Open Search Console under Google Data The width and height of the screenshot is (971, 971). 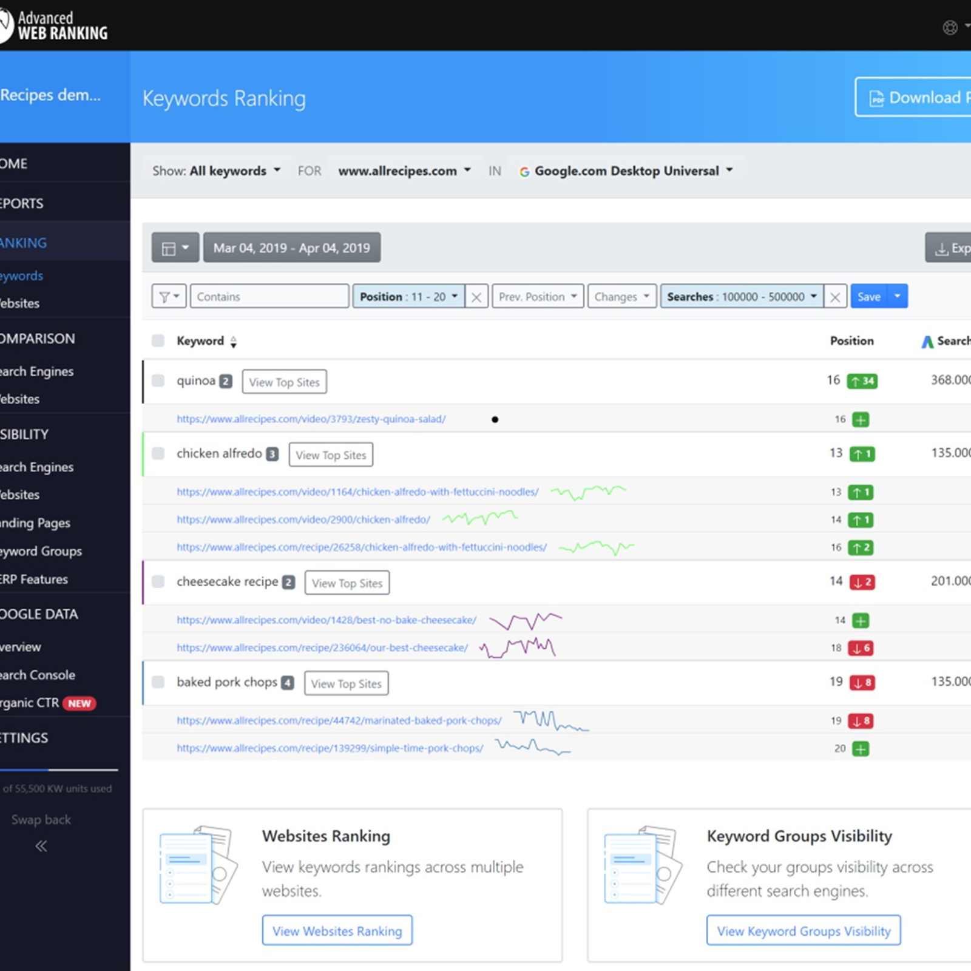point(38,675)
